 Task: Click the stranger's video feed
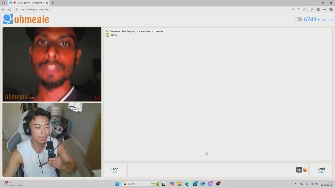pyautogui.click(x=52, y=64)
